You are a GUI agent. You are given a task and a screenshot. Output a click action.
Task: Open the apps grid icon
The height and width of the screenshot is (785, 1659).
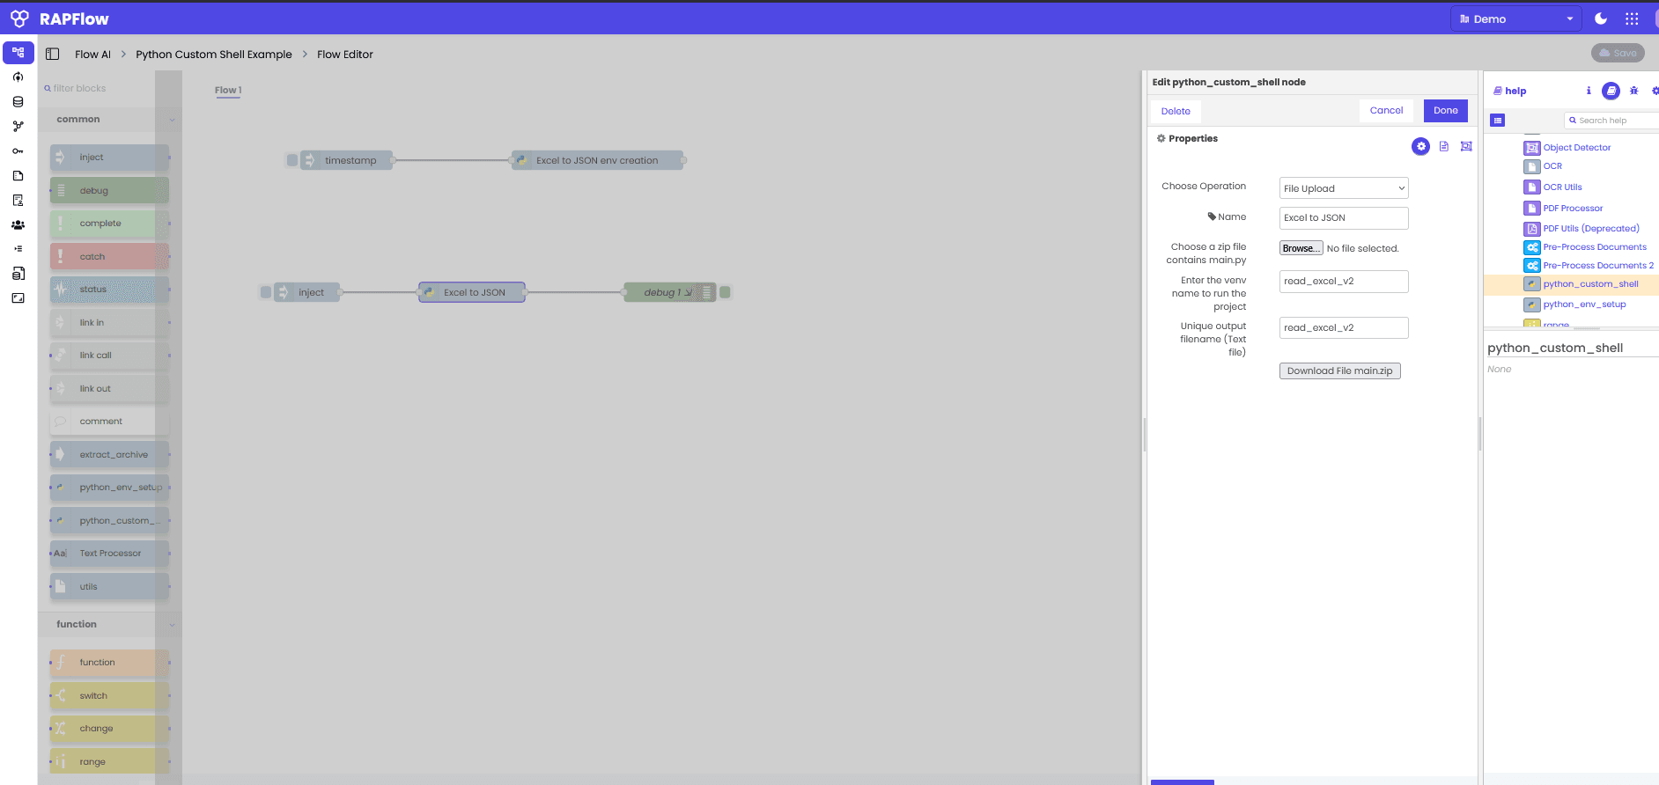1632,18
